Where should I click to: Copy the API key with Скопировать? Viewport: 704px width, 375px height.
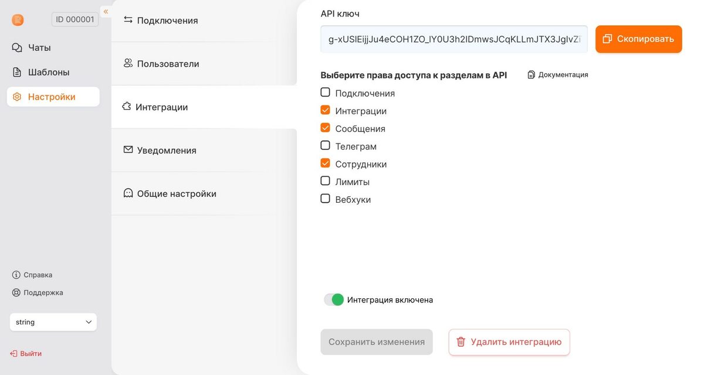pos(639,39)
